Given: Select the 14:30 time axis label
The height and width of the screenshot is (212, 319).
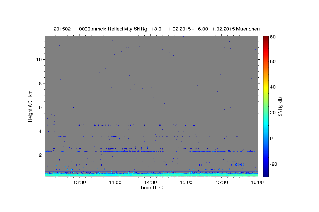Looking at the screenshot, I should tap(150, 182).
